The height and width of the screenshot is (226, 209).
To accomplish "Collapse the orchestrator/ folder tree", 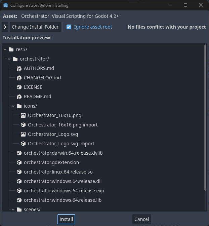I will pos(9,59).
